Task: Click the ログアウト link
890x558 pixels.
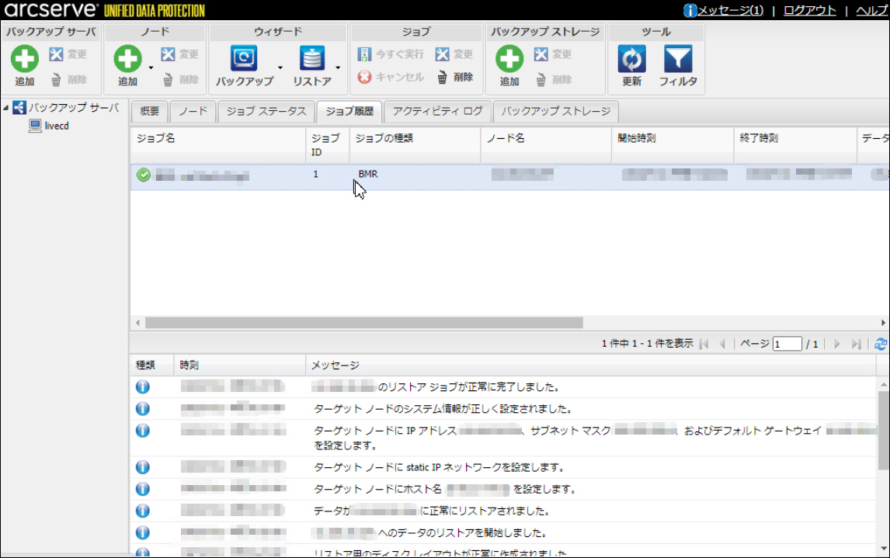Action: [809, 10]
